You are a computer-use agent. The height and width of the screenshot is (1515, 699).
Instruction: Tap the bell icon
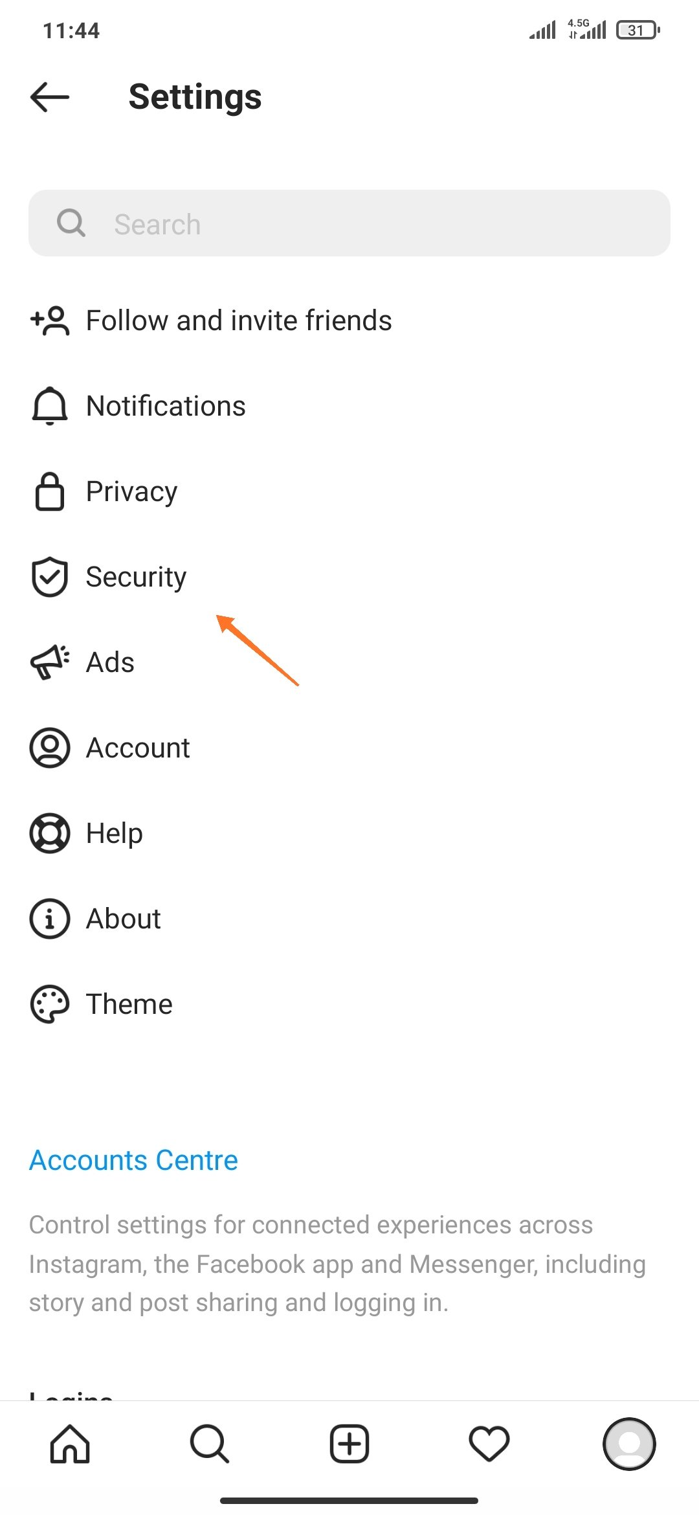[x=50, y=406]
